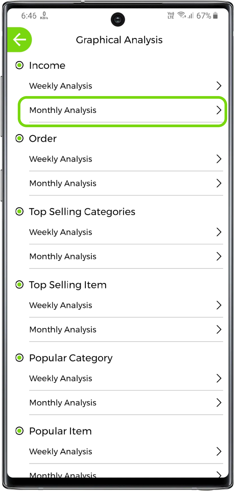Open Weekly Analysis under Order
The width and height of the screenshot is (234, 491).
pyautogui.click(x=61, y=159)
